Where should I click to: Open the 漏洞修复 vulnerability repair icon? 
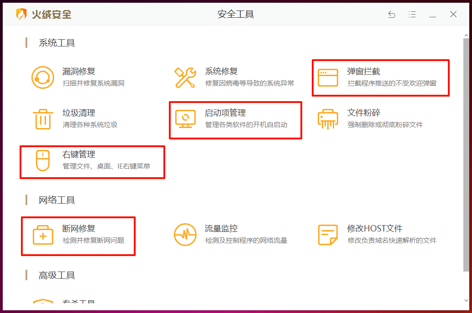pos(43,77)
